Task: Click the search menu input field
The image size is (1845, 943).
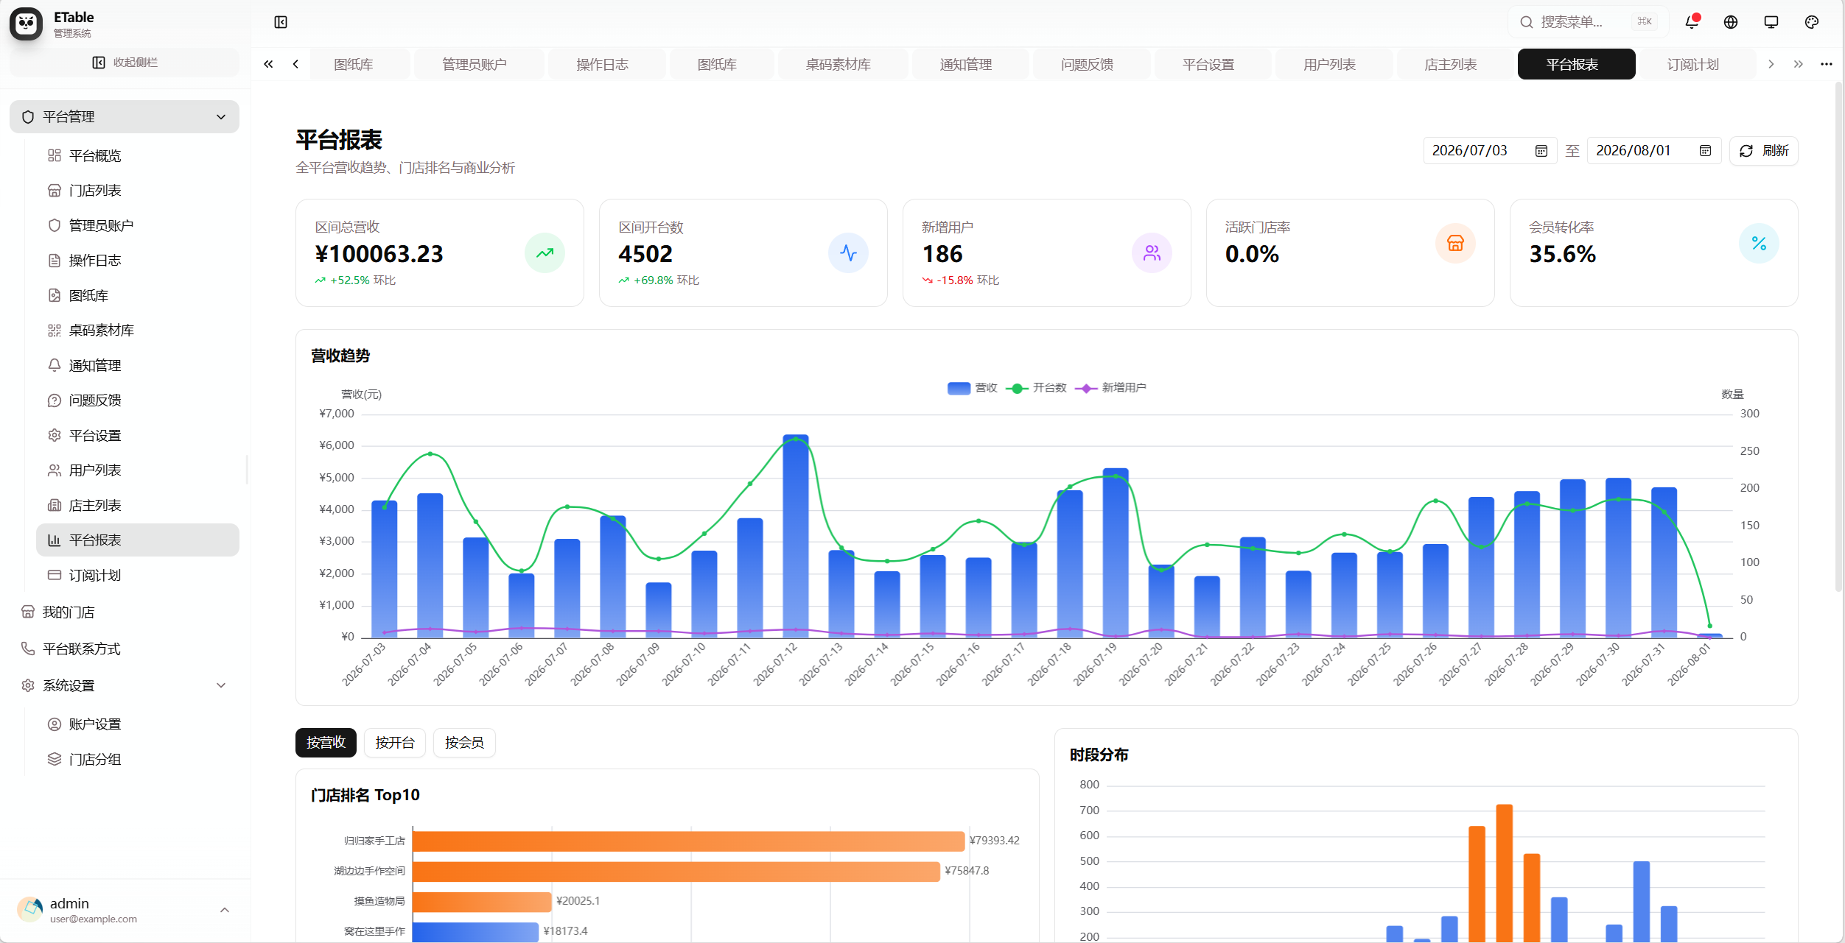Action: tap(1588, 22)
